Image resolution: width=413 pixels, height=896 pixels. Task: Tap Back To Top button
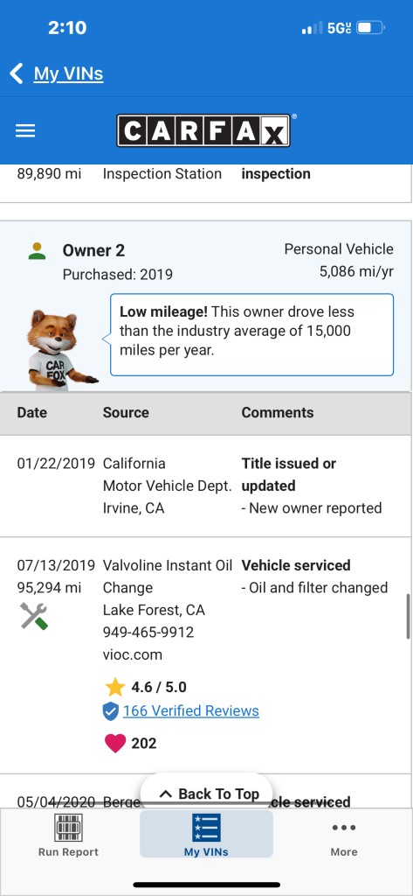[x=206, y=794]
